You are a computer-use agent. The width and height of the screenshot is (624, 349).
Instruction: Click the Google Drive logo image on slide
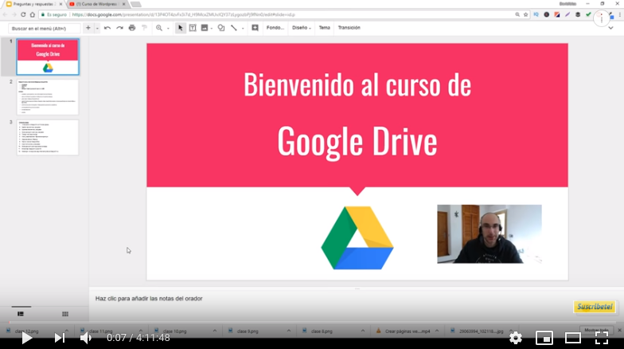click(x=357, y=237)
